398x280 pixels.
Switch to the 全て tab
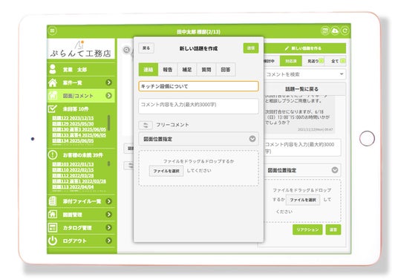(x=336, y=61)
